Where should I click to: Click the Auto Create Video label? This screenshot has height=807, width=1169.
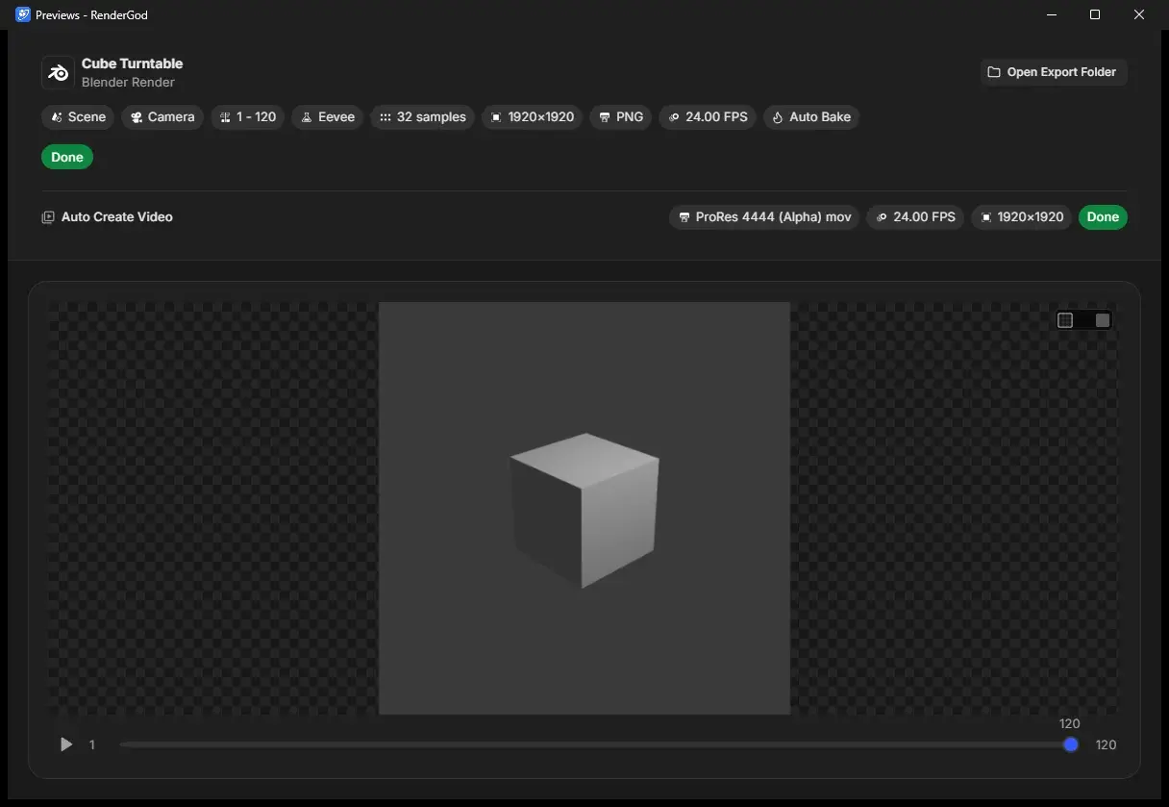coord(117,217)
